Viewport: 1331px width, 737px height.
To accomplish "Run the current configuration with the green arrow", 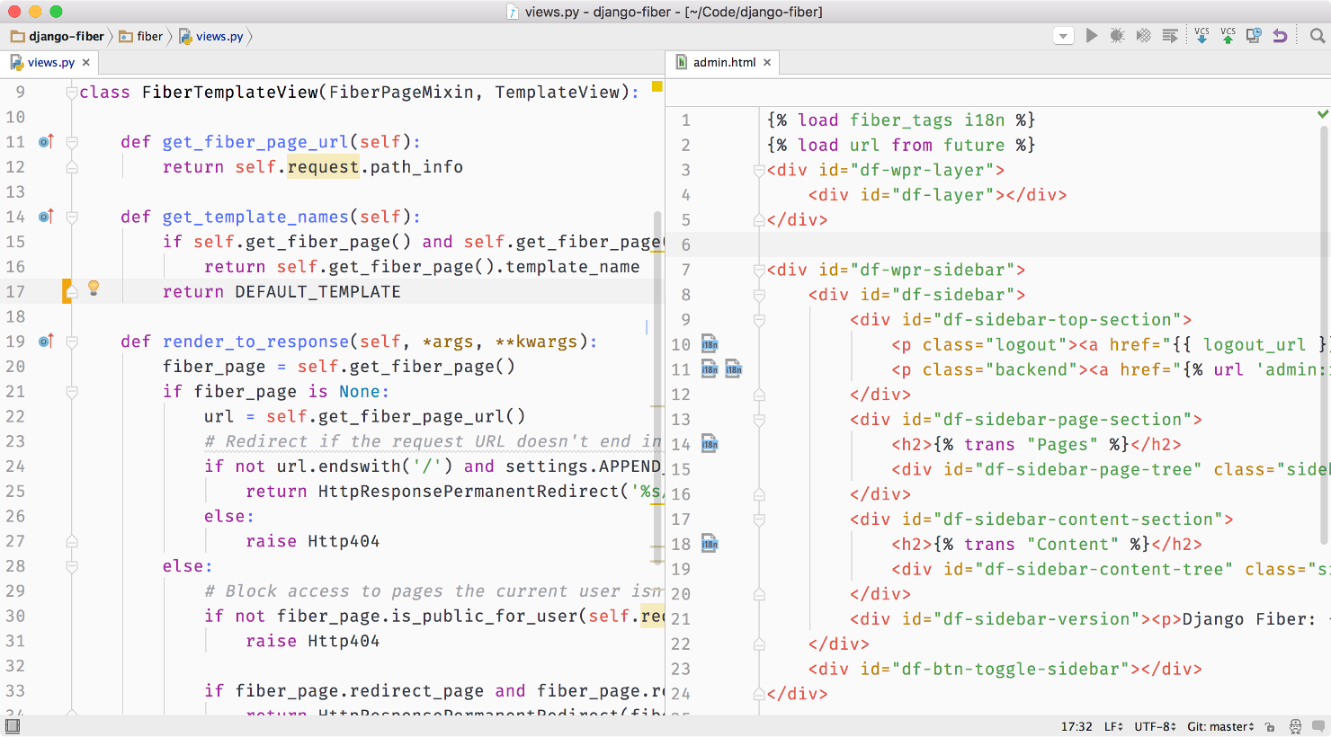I will point(1091,35).
